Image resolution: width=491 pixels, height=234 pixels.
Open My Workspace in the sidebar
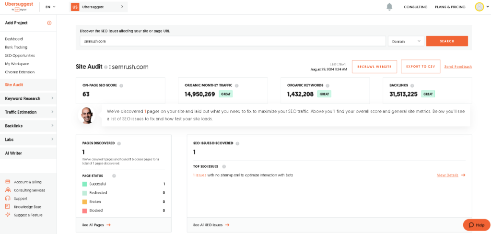point(17,64)
